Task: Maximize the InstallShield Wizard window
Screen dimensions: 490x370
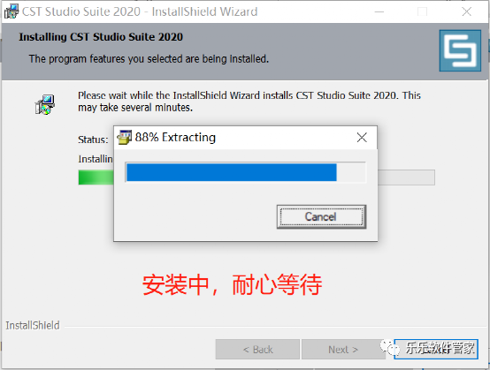Action: (x=422, y=11)
